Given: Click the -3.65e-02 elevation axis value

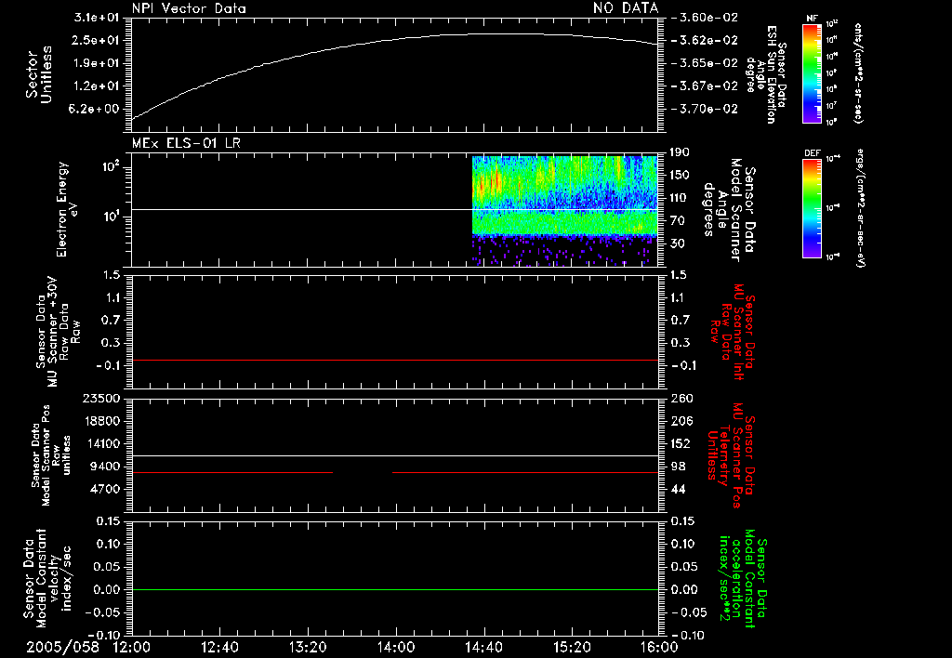Looking at the screenshot, I should click(x=705, y=63).
